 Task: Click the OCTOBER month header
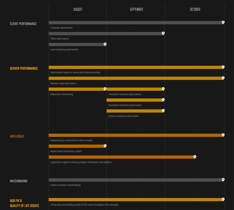[x=195, y=10]
